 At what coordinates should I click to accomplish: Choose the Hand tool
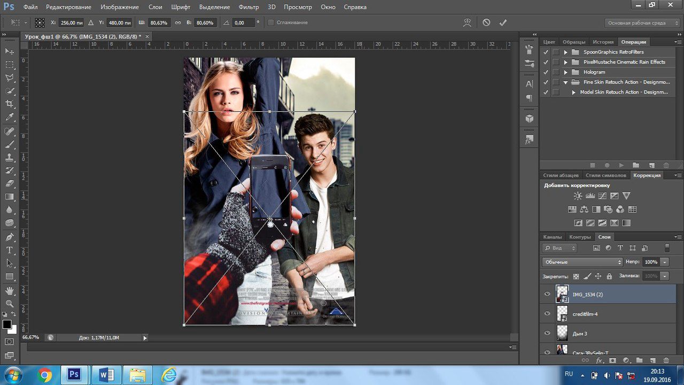(10, 290)
